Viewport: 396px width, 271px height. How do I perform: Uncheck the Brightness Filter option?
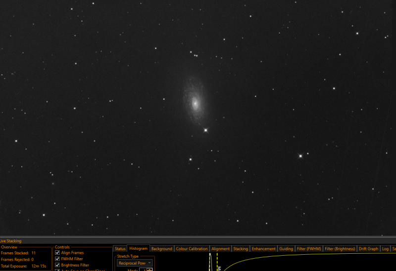click(57, 265)
